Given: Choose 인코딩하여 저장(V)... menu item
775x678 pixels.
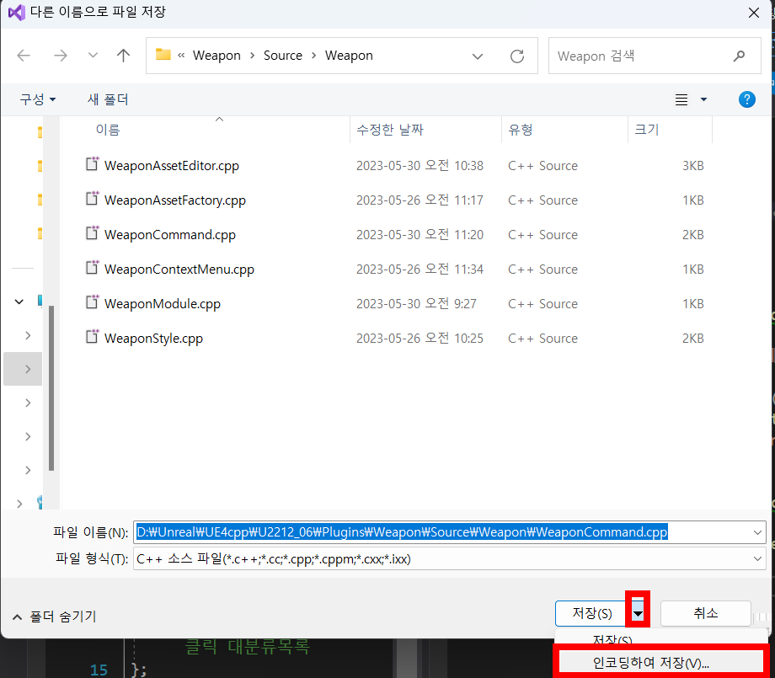Looking at the screenshot, I should (661, 662).
